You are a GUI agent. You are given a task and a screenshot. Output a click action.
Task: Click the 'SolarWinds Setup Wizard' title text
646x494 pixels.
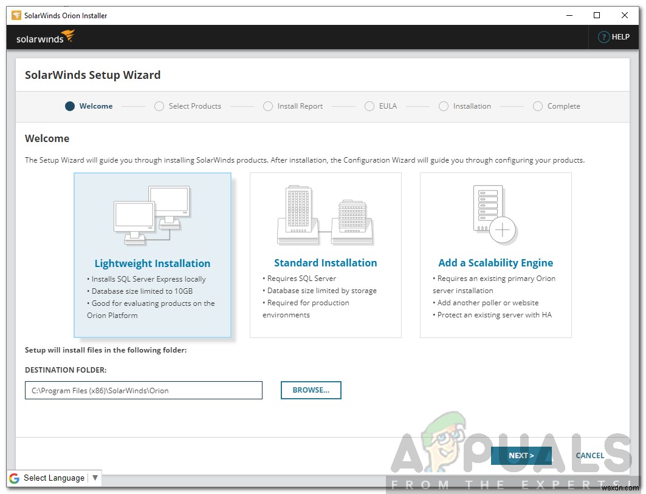point(93,75)
